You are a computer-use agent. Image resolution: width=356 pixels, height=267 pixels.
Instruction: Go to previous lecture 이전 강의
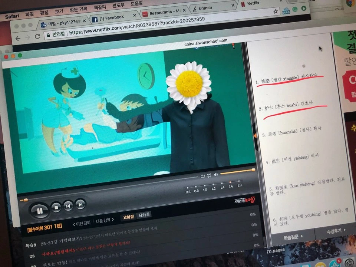click(82, 223)
